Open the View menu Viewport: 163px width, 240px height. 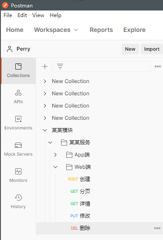(x=38, y=15)
